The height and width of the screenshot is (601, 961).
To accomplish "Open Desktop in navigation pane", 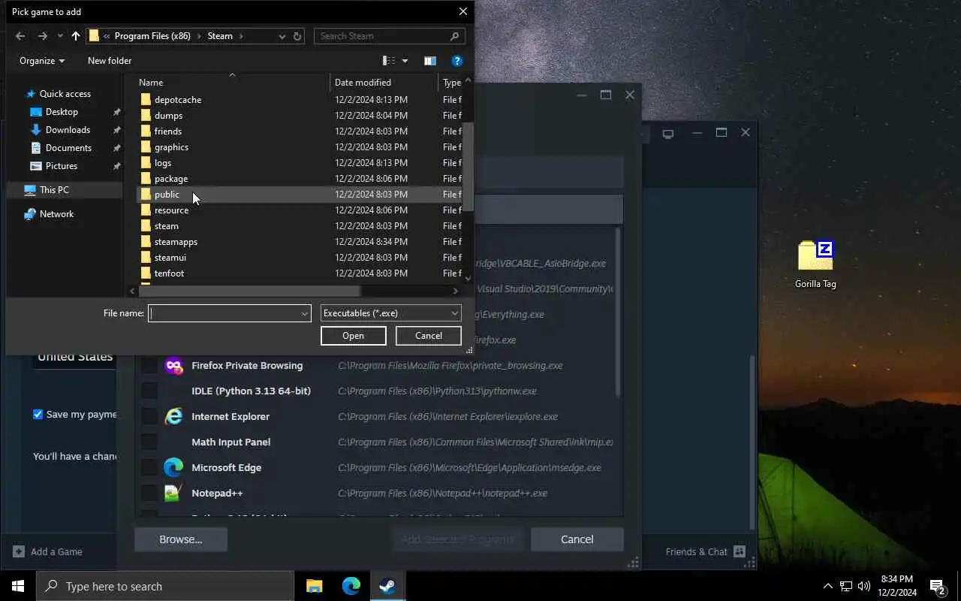I will [62, 112].
